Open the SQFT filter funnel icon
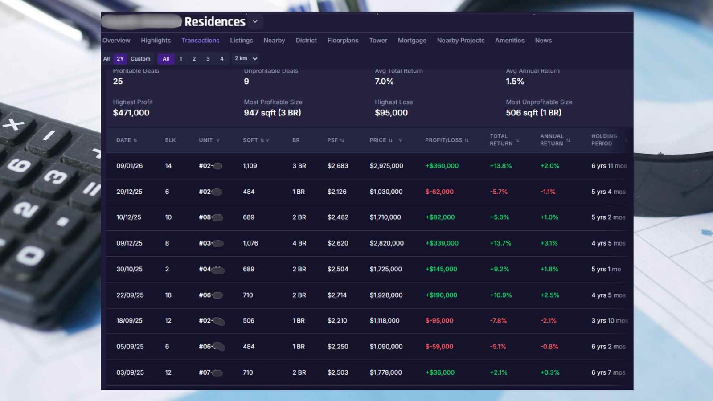Screen dimensions: 713x401 coord(268,140)
